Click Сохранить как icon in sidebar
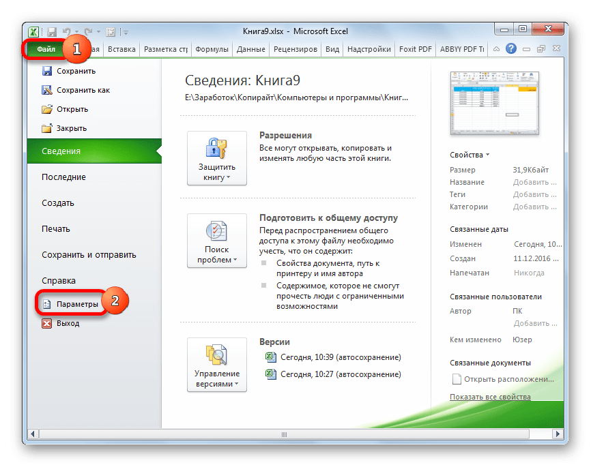This screenshot has width=591, height=467. (x=46, y=90)
